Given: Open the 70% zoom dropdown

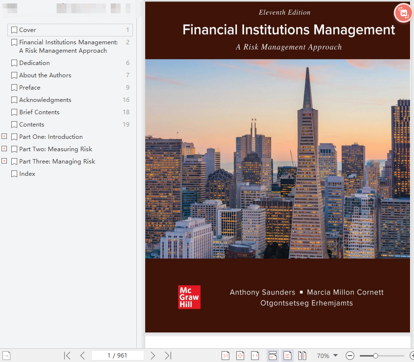Looking at the screenshot, I should click(336, 356).
